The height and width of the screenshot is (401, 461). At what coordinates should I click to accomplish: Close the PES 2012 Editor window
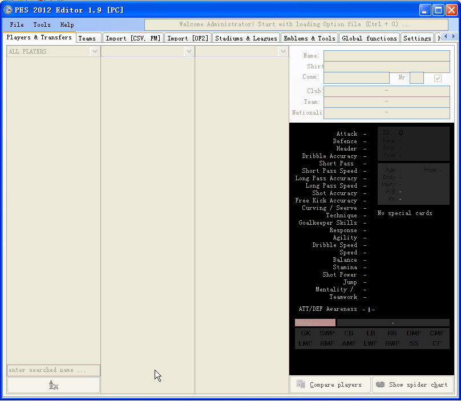pos(451,10)
